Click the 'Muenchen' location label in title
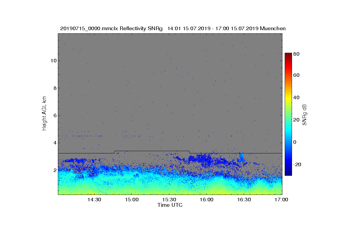The width and height of the screenshot is (349, 232). [x=273, y=28]
